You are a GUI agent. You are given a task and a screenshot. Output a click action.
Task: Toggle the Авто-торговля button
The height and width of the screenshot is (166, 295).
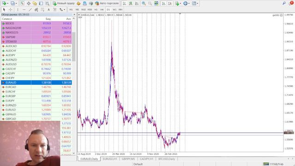tap(107, 3)
